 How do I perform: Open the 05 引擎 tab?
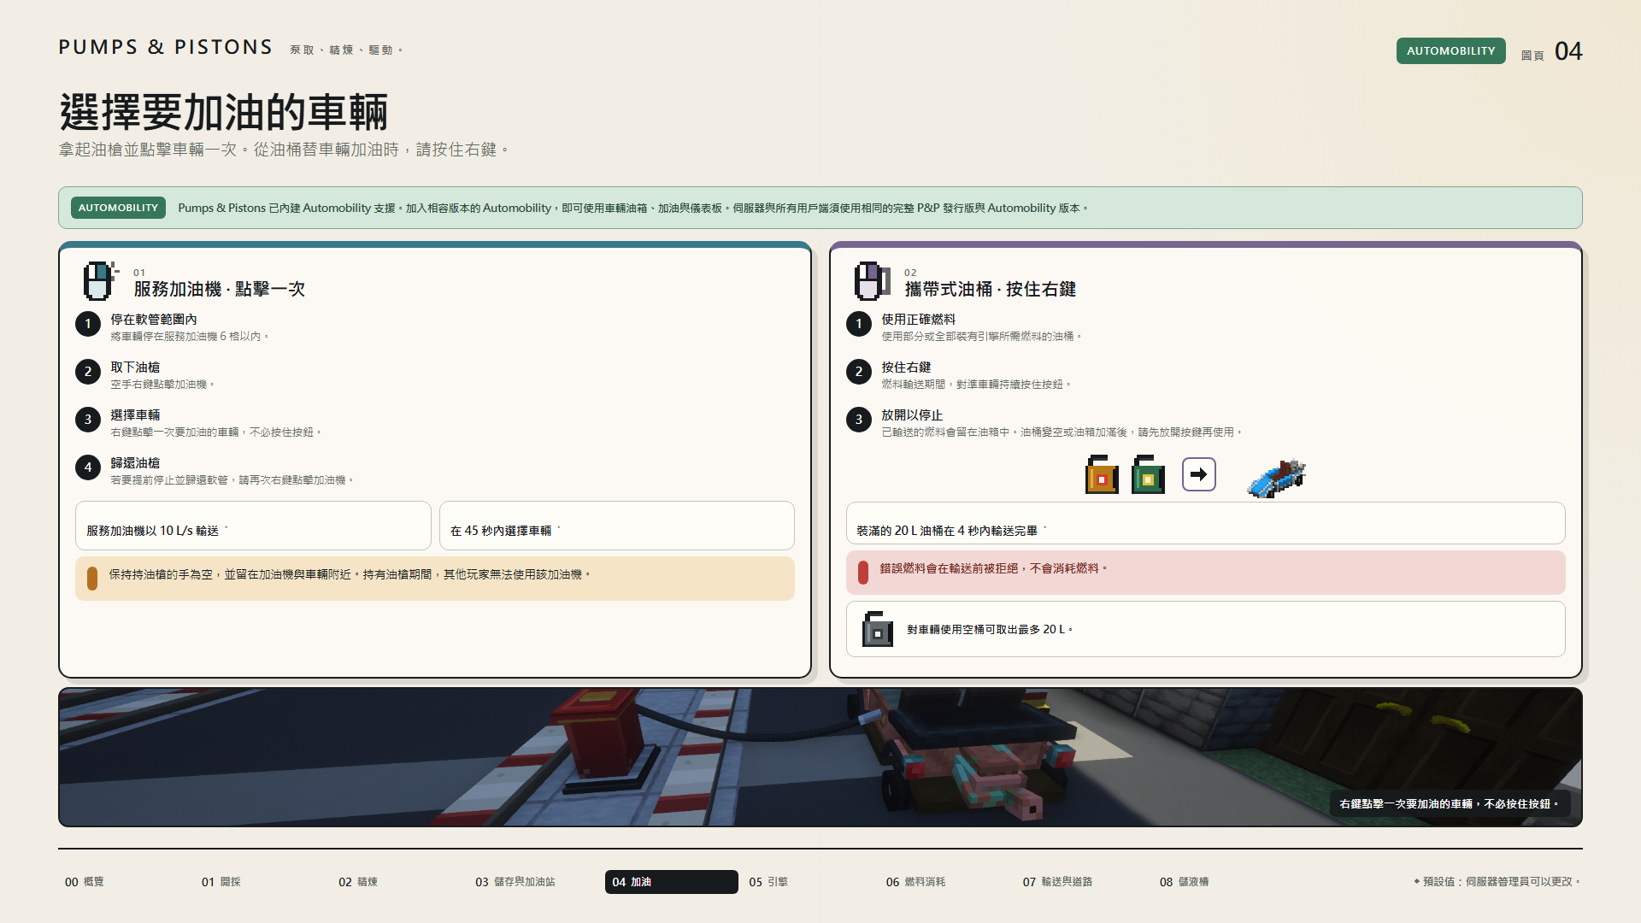tap(809, 882)
